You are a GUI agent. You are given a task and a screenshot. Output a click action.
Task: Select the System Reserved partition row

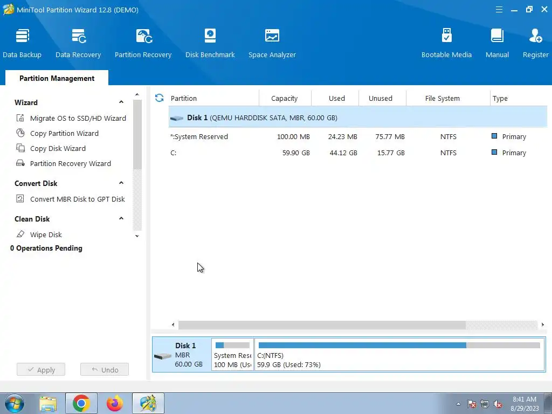[x=358, y=136]
